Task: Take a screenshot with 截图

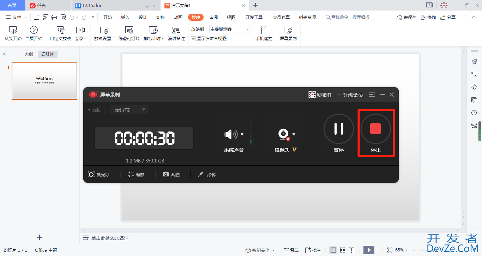Action: [171, 174]
